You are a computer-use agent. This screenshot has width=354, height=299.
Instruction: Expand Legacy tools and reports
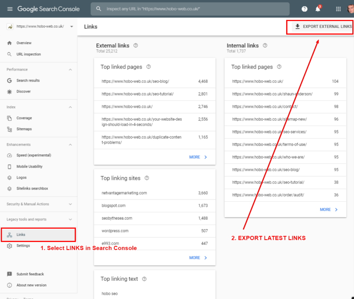71,219
